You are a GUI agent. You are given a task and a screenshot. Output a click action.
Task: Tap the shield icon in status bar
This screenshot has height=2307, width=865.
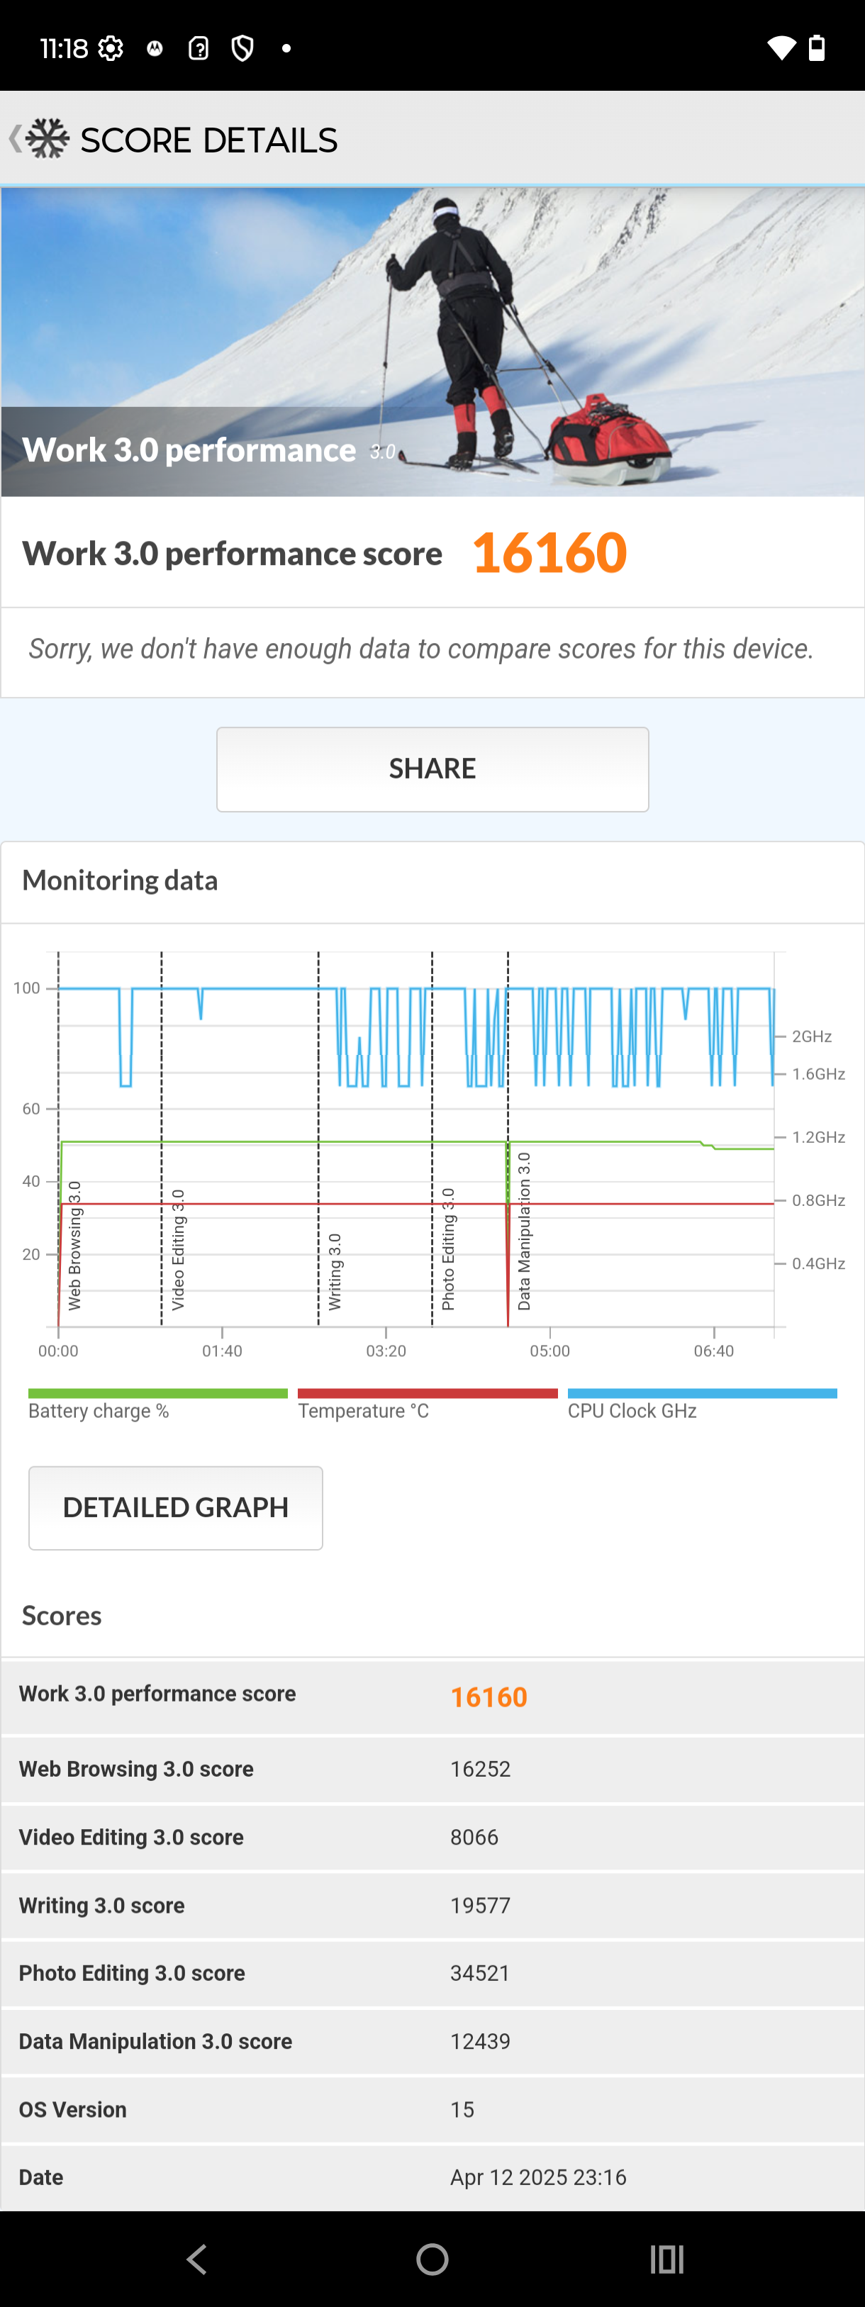point(242,48)
